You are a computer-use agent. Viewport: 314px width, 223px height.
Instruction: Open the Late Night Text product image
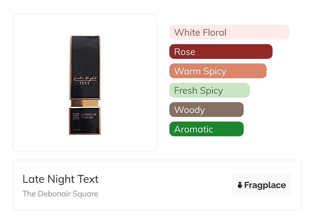[x=85, y=85]
